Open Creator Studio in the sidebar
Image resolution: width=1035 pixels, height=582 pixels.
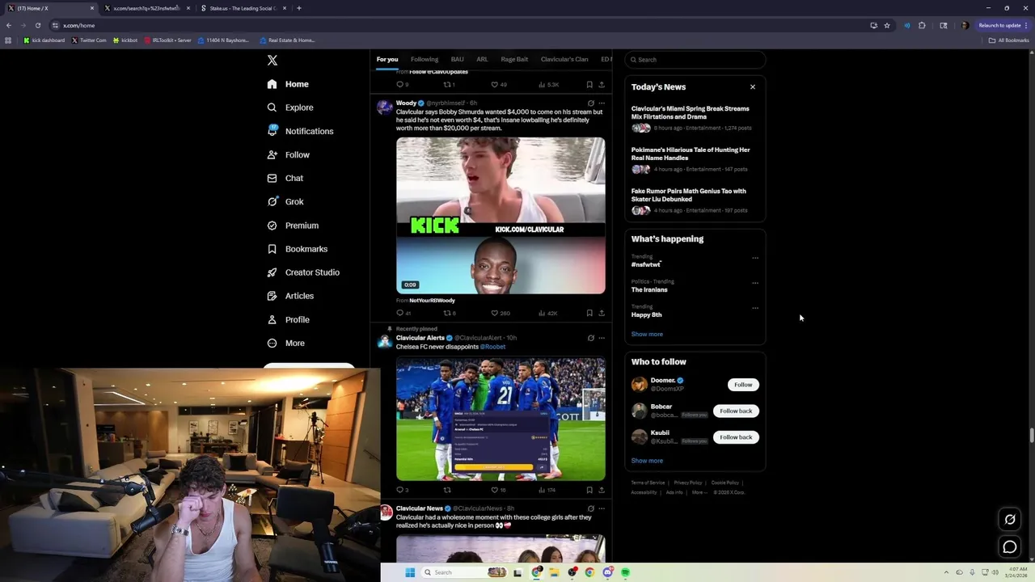tap(303, 272)
